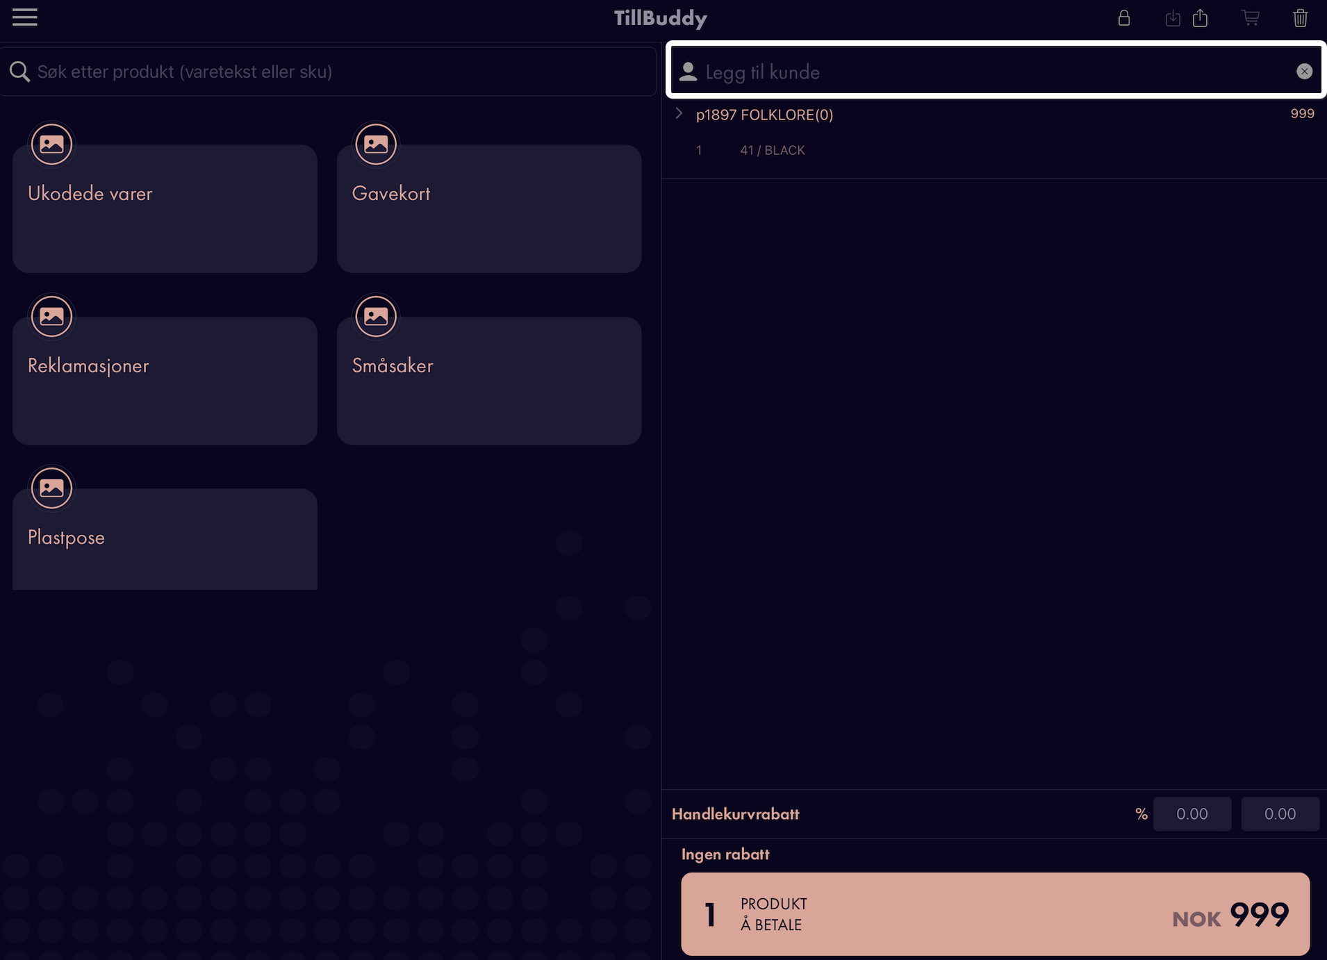The width and height of the screenshot is (1327, 960).
Task: Open the Reklamasjoner category
Action: [165, 381]
